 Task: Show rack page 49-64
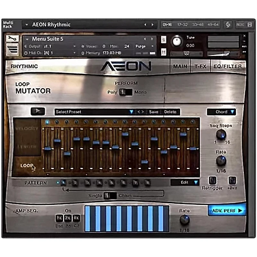213,25
